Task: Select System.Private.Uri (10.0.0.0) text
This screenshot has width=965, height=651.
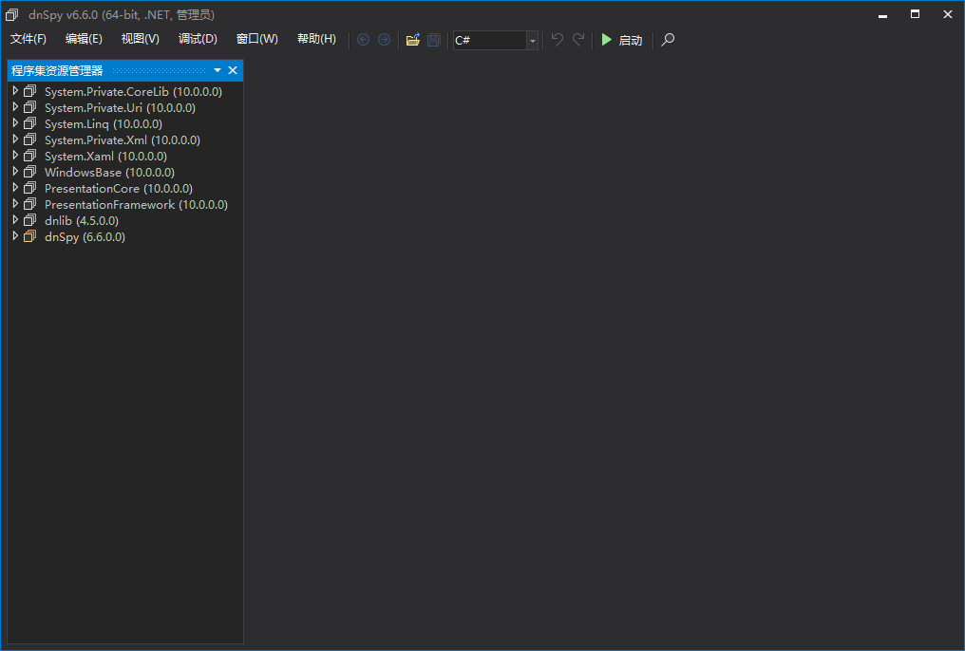Action: (x=120, y=107)
